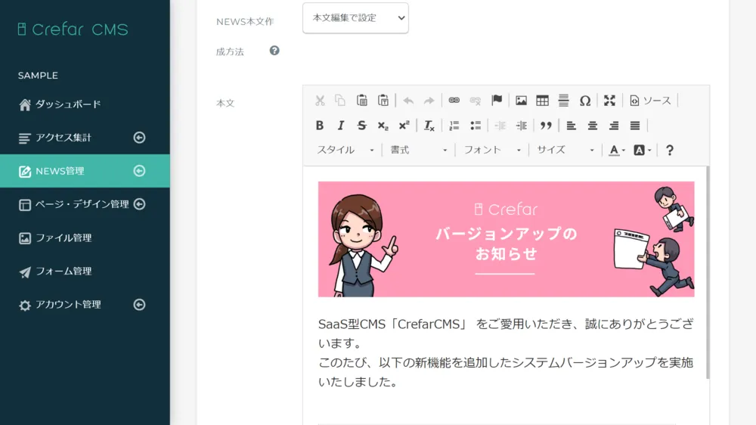Insert a hyperlink with the Link icon

(x=454, y=101)
